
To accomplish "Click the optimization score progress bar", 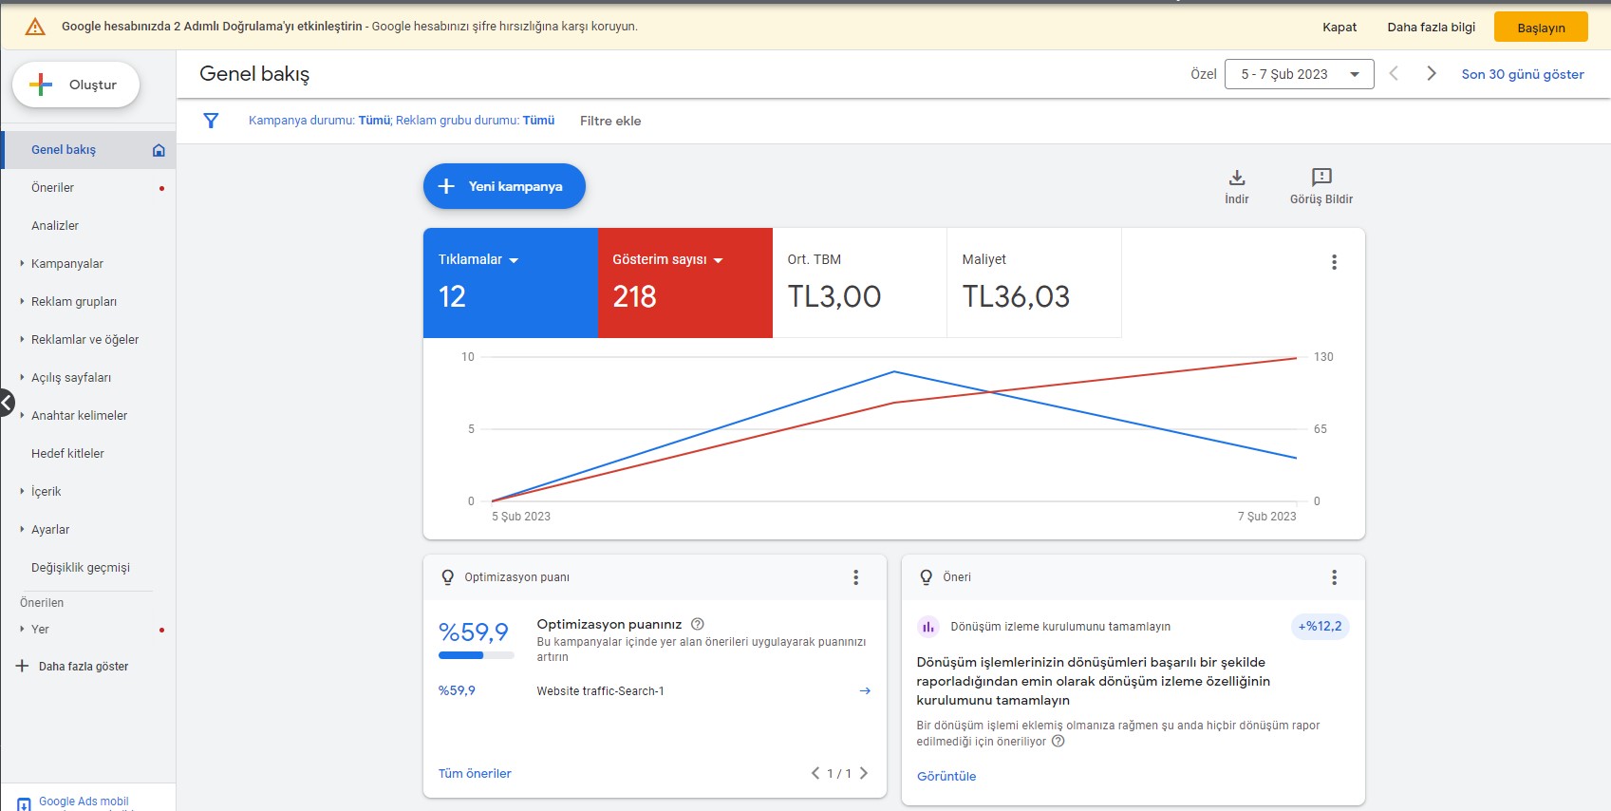I will coord(477,655).
